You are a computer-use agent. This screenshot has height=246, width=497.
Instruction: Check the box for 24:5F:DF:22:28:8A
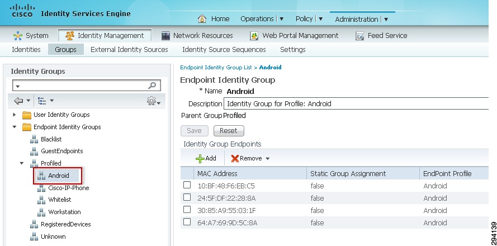187,197
